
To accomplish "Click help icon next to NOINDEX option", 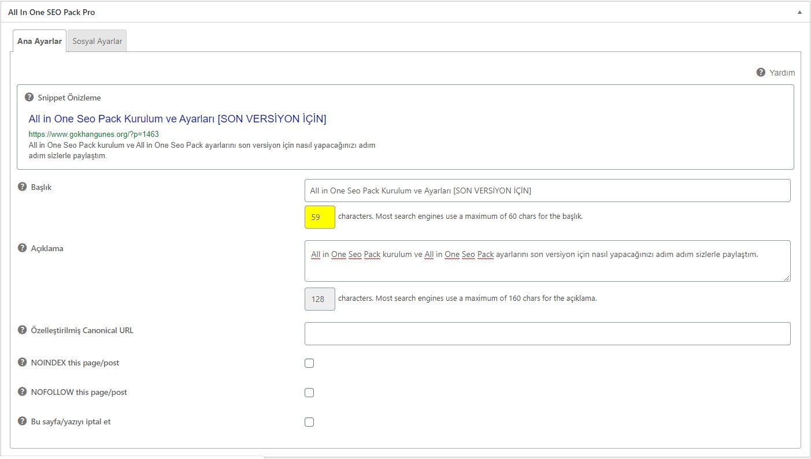I will coord(23,363).
